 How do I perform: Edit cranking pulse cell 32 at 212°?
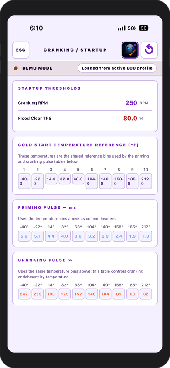(146, 294)
